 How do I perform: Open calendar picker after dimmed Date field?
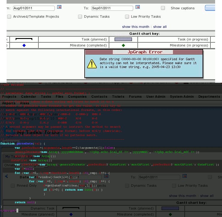click(106, 176)
